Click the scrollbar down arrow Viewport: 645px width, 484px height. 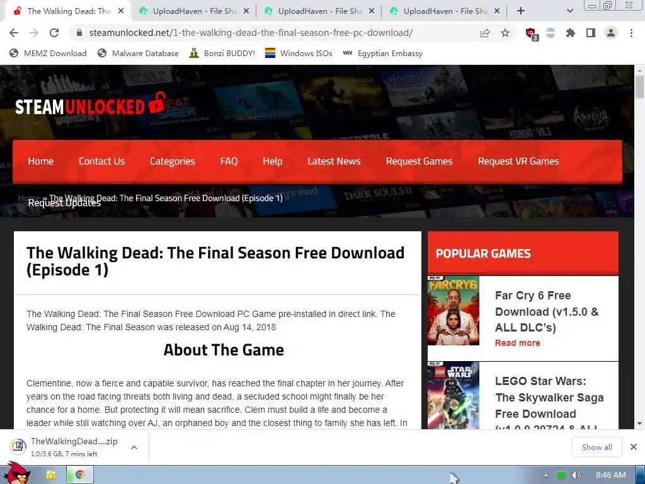[x=639, y=423]
